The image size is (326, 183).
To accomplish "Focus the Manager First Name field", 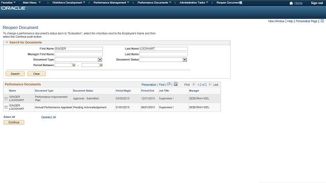I will click(78, 54).
